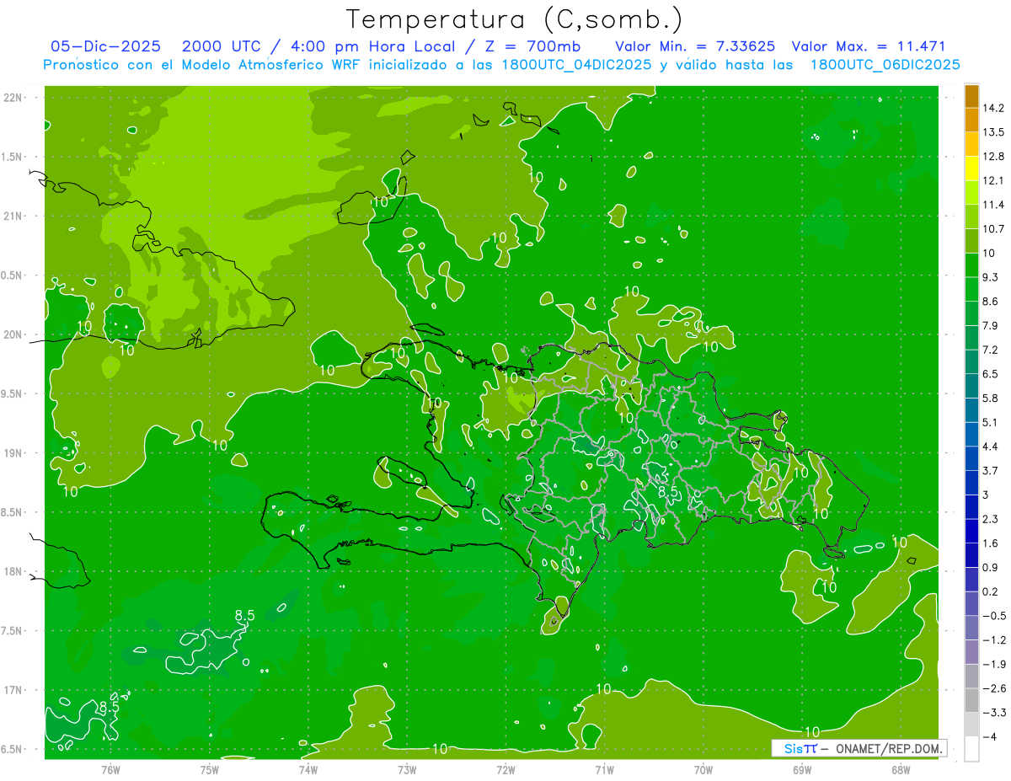Click the "70W" longitude axis label

click(703, 769)
